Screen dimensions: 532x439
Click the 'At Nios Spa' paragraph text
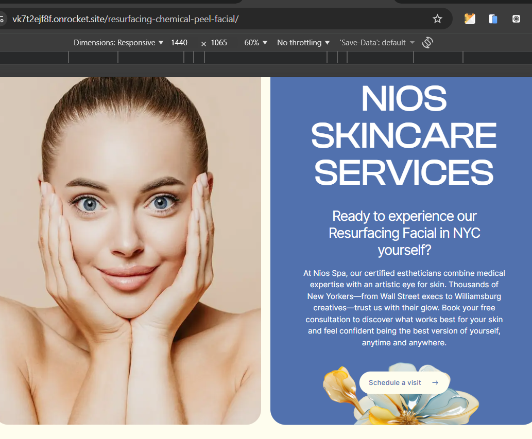tap(404, 308)
